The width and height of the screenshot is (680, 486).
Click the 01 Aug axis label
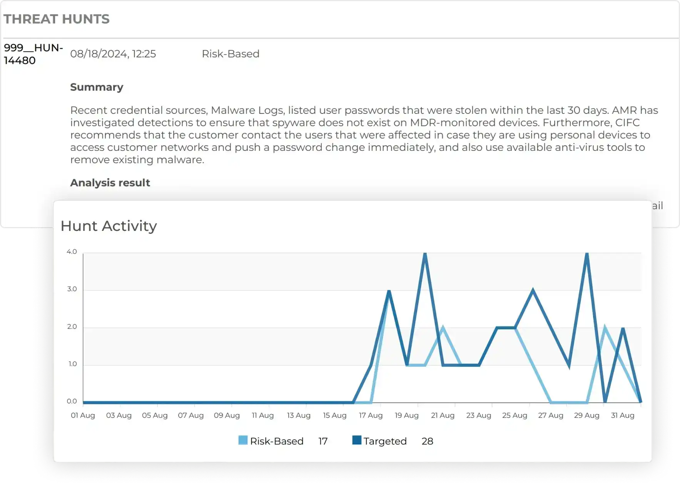coord(83,416)
